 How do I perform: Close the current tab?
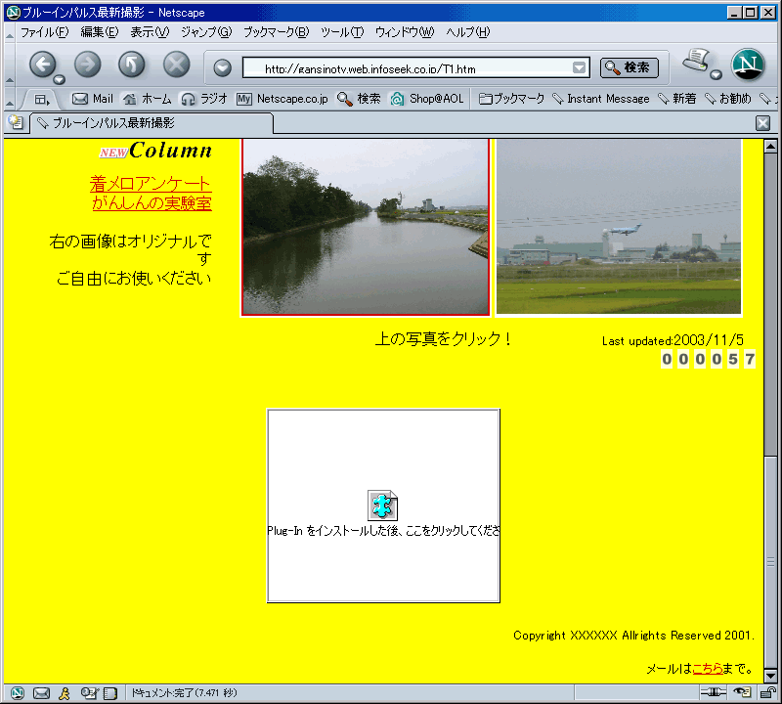762,123
